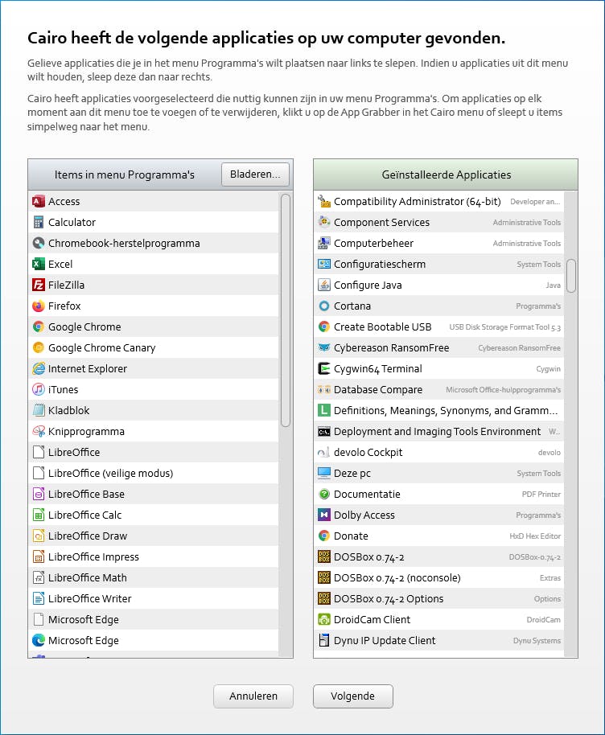Select the Dynu IP Update Client icon
The height and width of the screenshot is (735, 605).
tap(324, 640)
